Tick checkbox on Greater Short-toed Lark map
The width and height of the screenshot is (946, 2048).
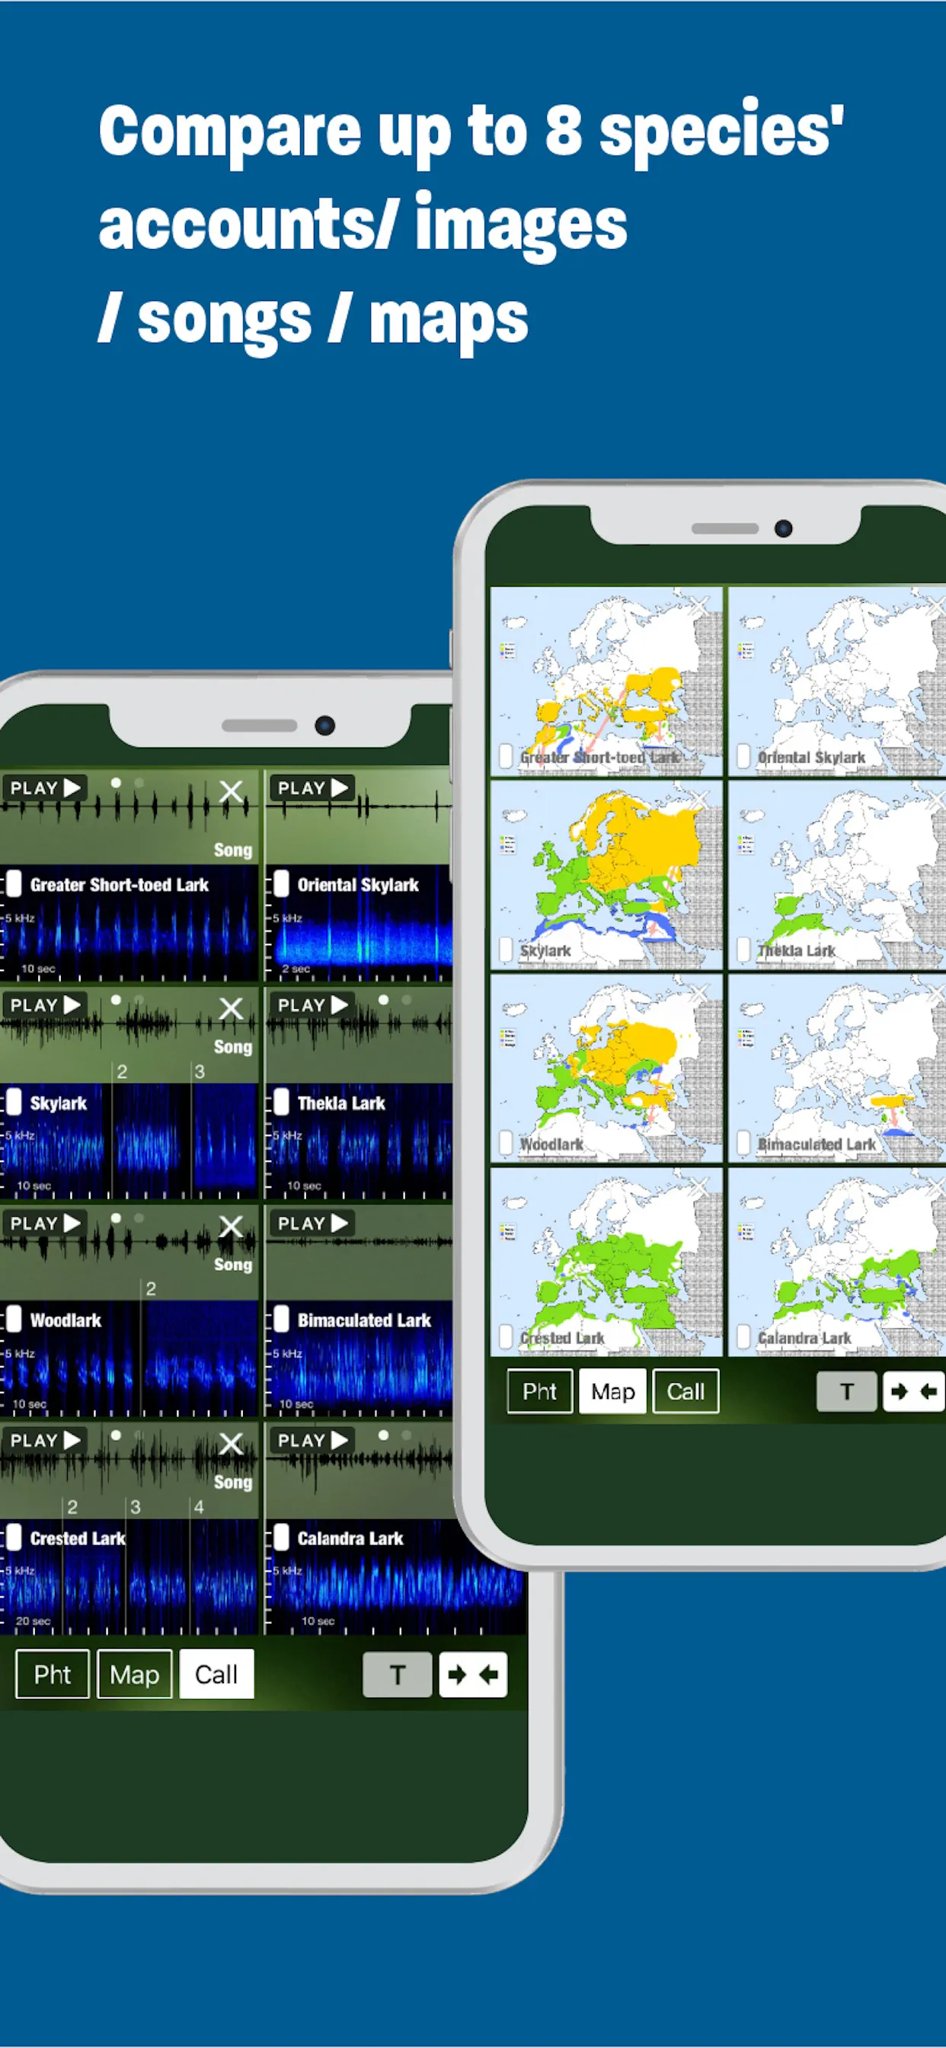(x=506, y=755)
